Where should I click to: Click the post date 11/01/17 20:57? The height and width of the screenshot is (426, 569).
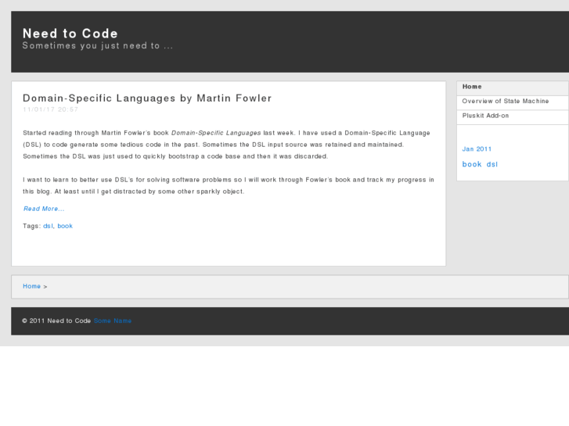point(50,109)
